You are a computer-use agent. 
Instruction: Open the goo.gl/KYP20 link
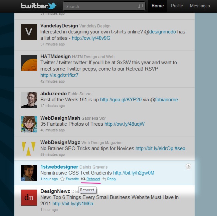click(x=121, y=100)
